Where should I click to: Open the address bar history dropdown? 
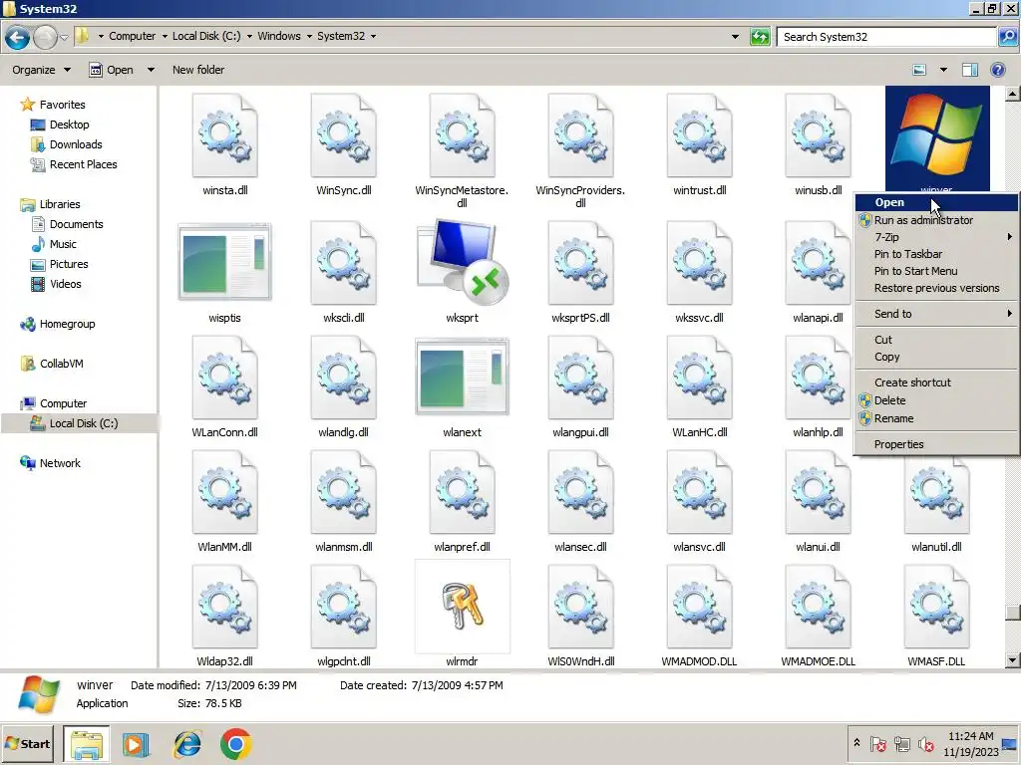735,37
